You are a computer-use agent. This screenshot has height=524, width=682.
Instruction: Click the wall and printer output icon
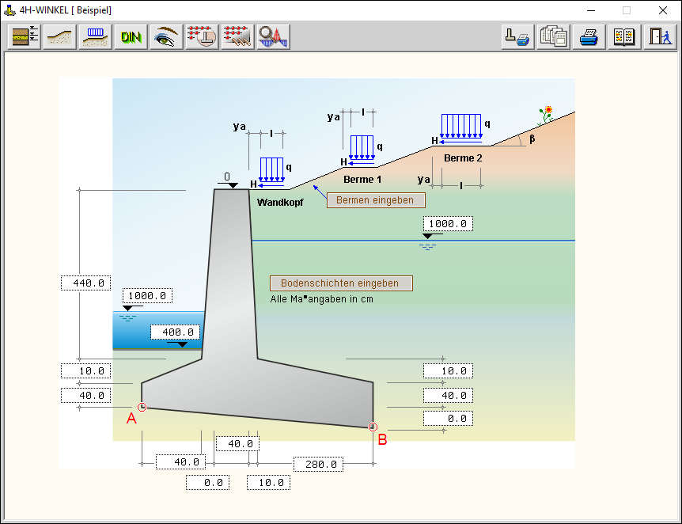point(517,37)
